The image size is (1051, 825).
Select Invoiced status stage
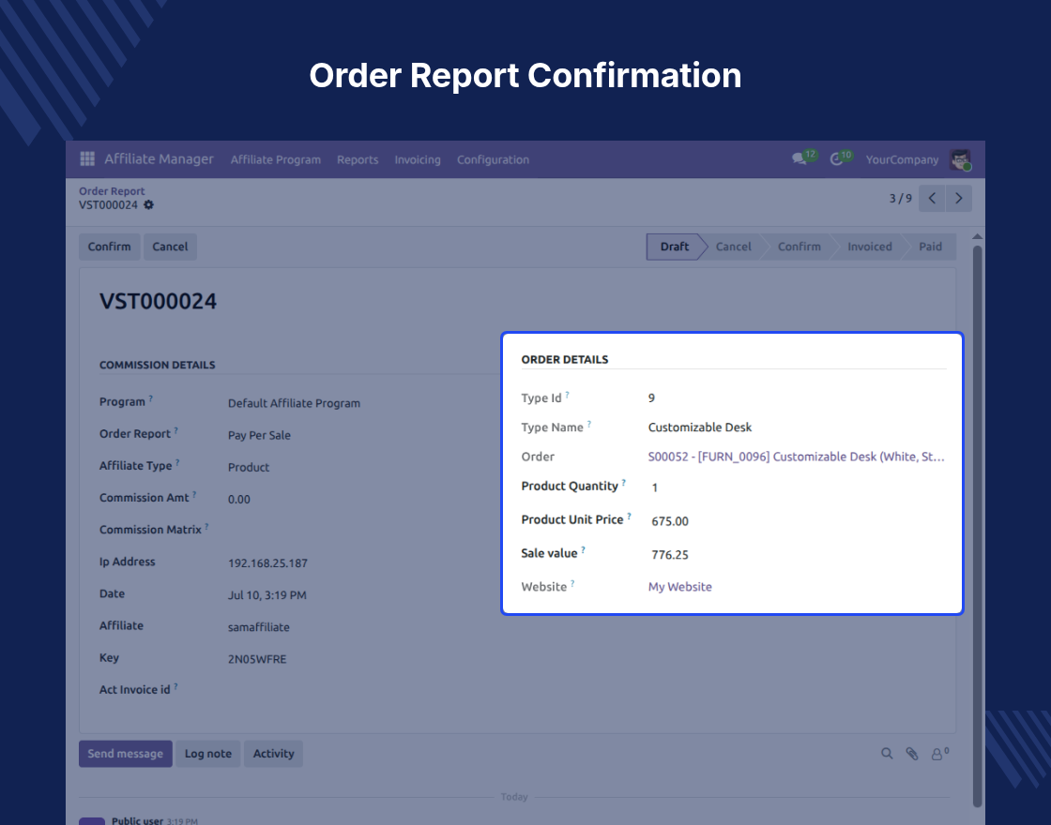coord(869,247)
